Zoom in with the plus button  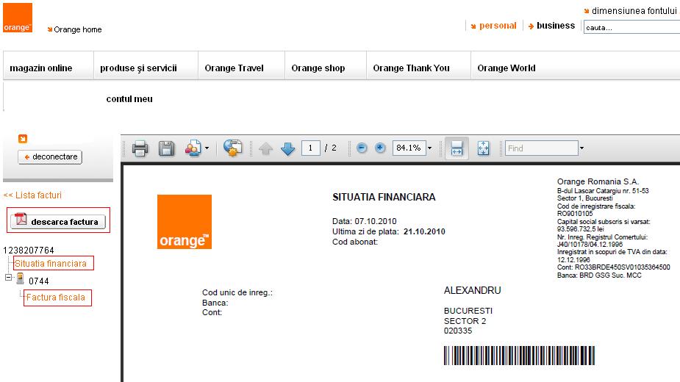pos(380,148)
